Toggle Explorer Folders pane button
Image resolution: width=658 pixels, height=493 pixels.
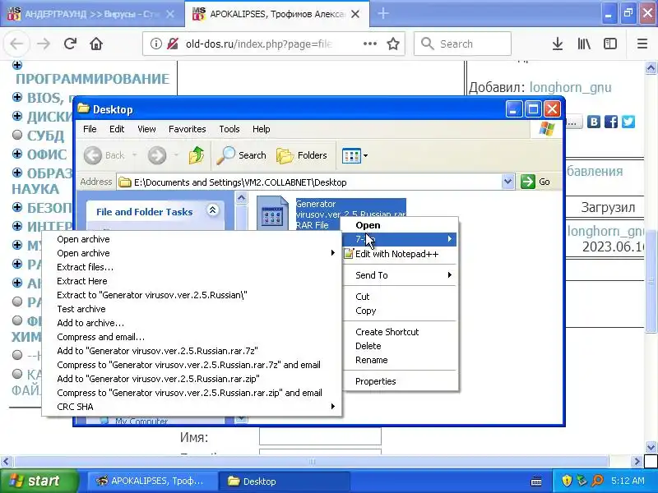tap(302, 155)
